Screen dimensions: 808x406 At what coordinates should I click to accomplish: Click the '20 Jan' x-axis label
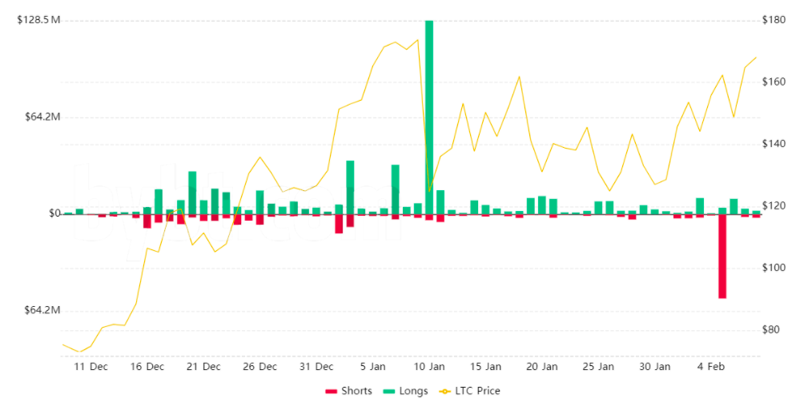[x=542, y=367]
